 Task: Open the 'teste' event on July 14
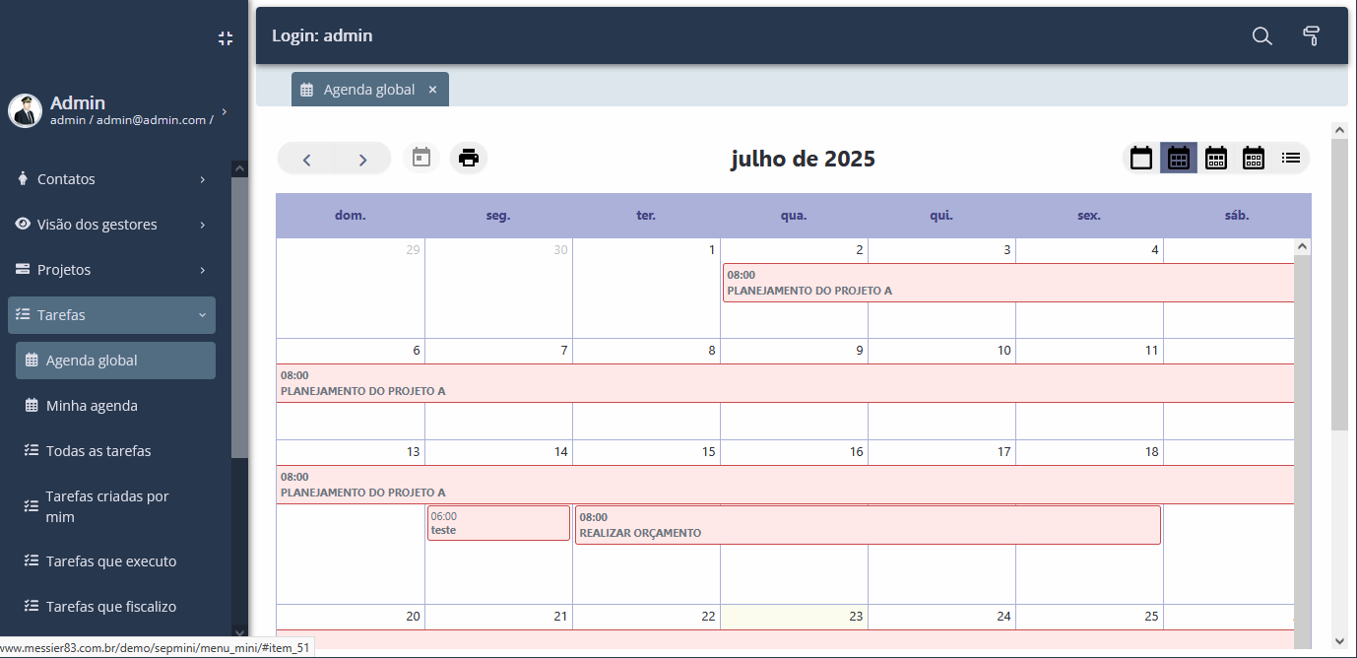tap(497, 523)
